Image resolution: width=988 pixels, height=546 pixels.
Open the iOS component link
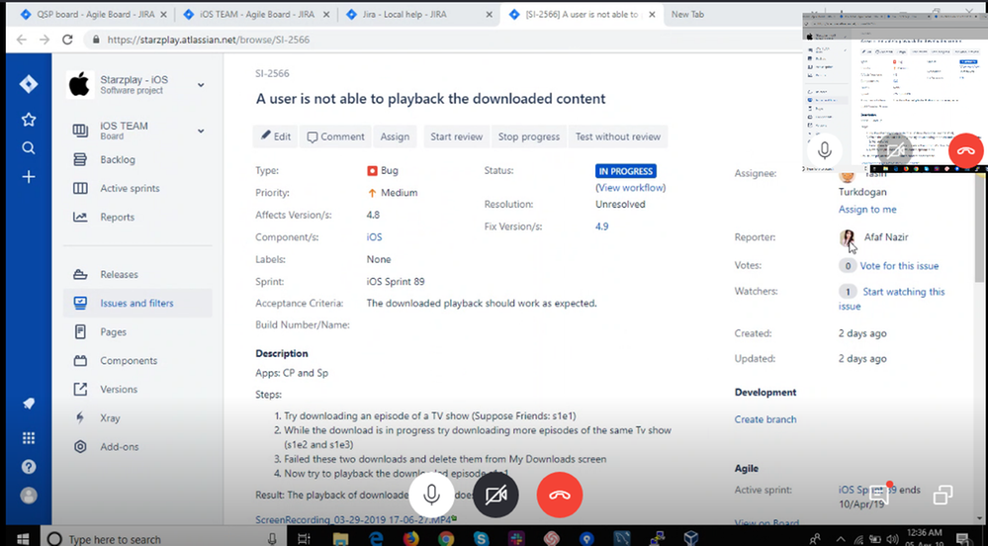[x=374, y=237]
